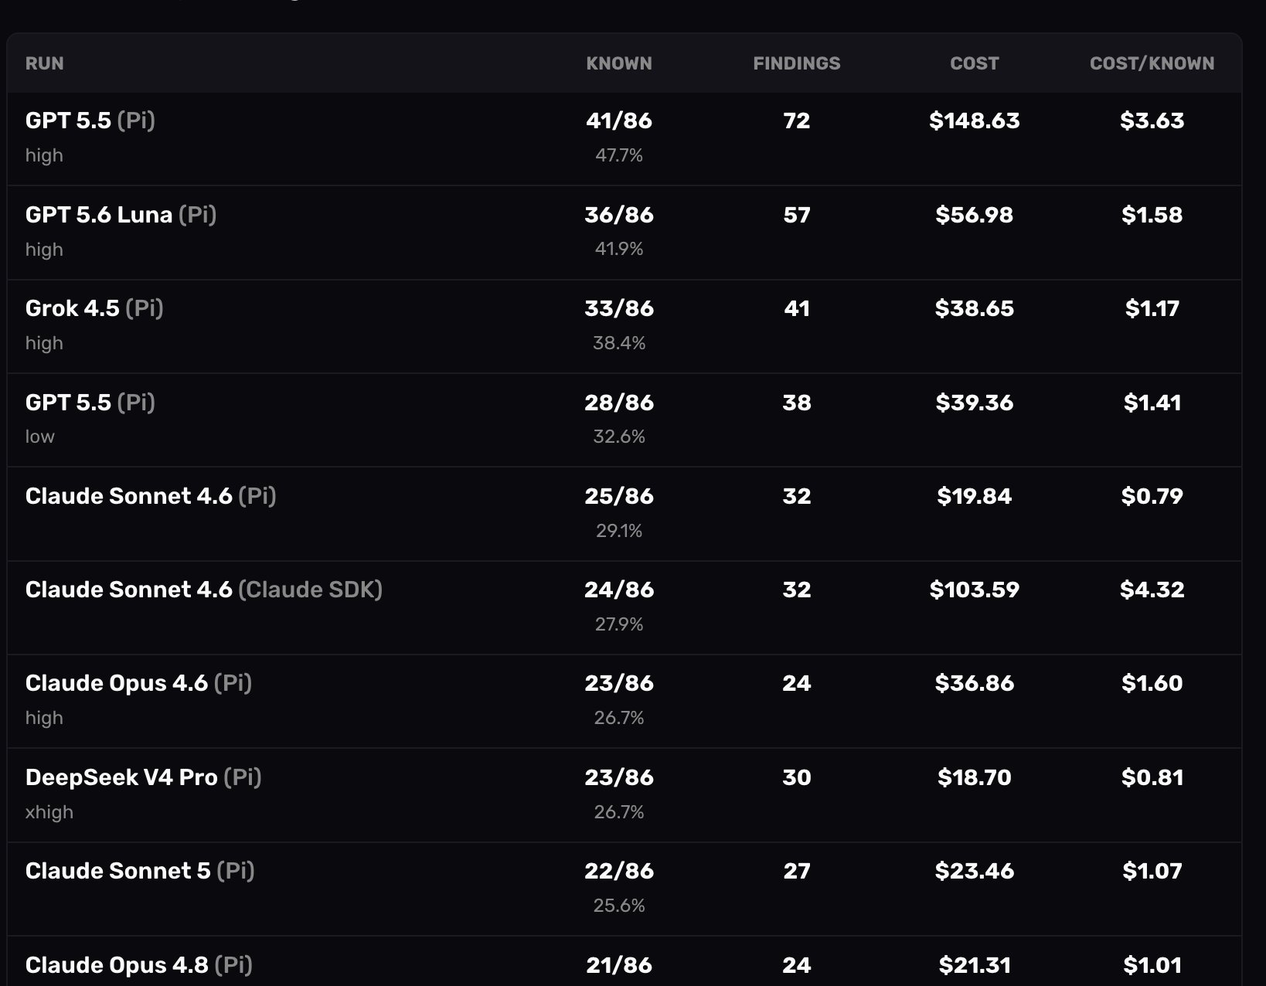1266x986 pixels.
Task: Sort table by KNOWN column header
Action: point(619,63)
